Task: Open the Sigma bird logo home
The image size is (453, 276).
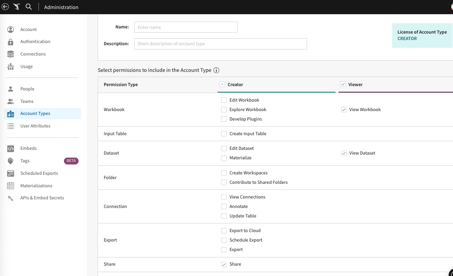Action: point(17,7)
